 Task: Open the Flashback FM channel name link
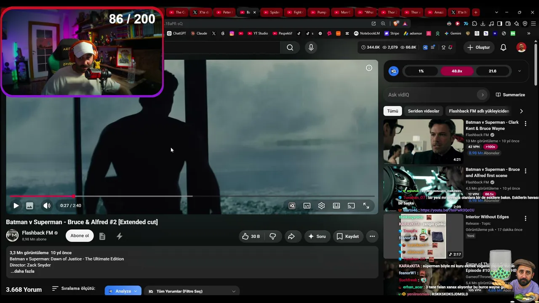(x=37, y=233)
